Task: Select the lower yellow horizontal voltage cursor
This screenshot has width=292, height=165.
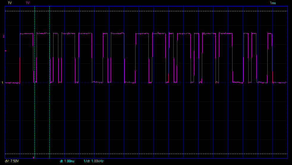Action: point(146,154)
